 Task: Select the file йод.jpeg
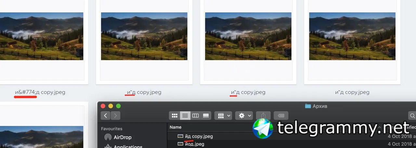(191, 144)
